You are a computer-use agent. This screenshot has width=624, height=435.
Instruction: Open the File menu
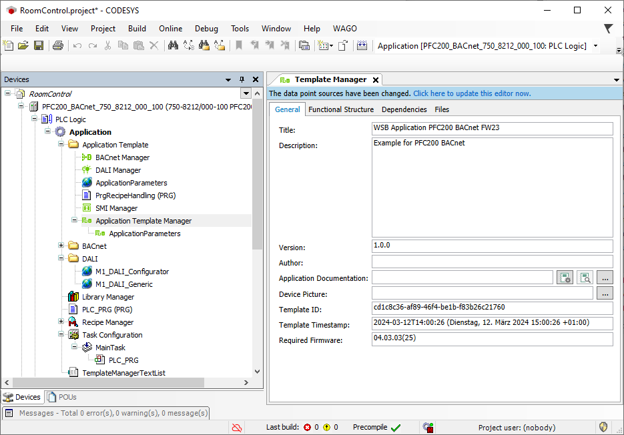[17, 29]
